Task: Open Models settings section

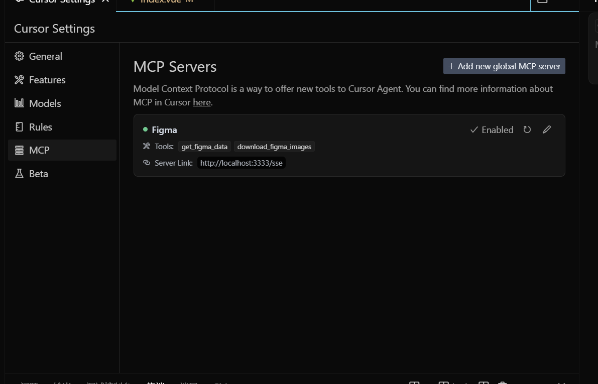Action: point(62,103)
